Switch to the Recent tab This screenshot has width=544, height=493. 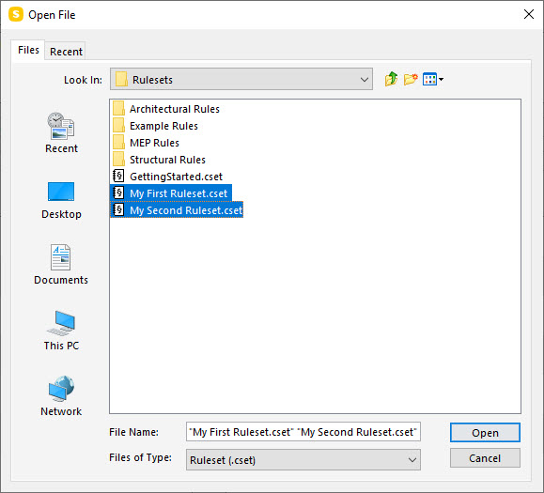(66, 52)
